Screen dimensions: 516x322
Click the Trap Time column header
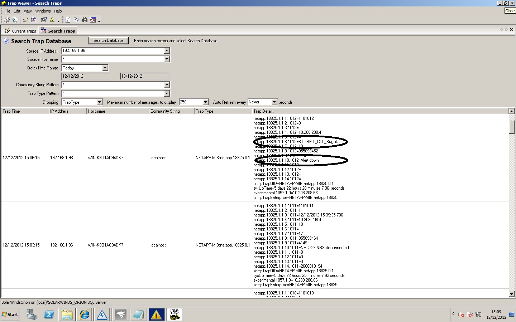(25, 111)
